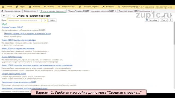Open the Администрирование menu section
This screenshot has height=98, width=175.
click(130, 7)
